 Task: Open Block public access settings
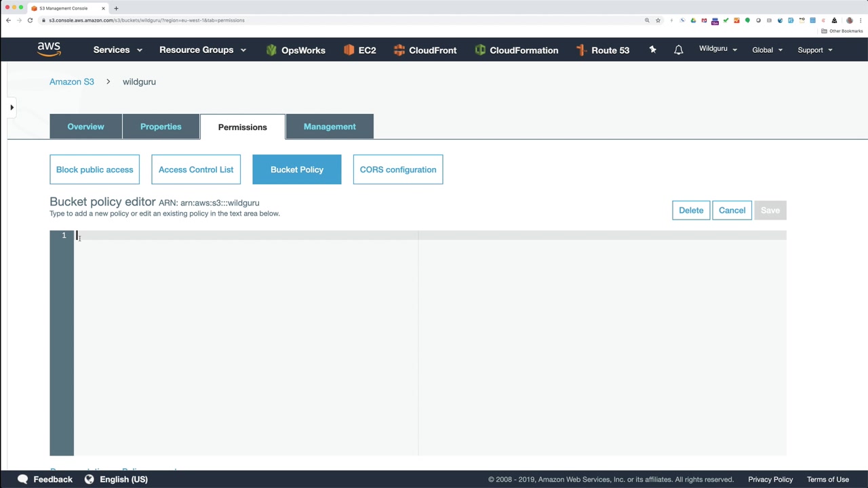point(94,169)
